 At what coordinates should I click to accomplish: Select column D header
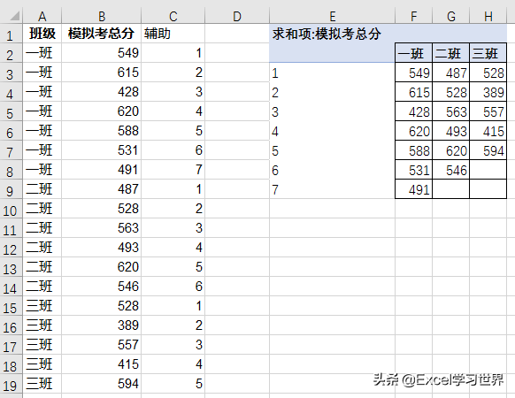tap(237, 16)
